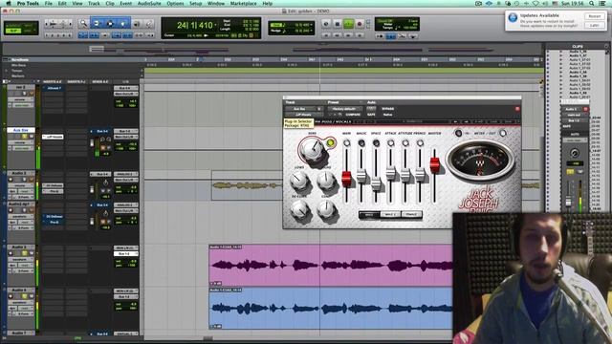Select the Grabber hand tool
The width and height of the screenshot is (612, 344).
(x=123, y=24)
